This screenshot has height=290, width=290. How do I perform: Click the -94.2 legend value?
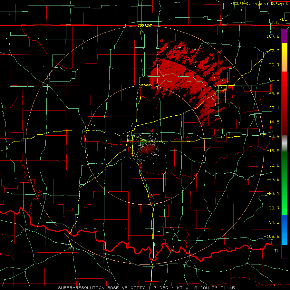[x=273, y=222]
